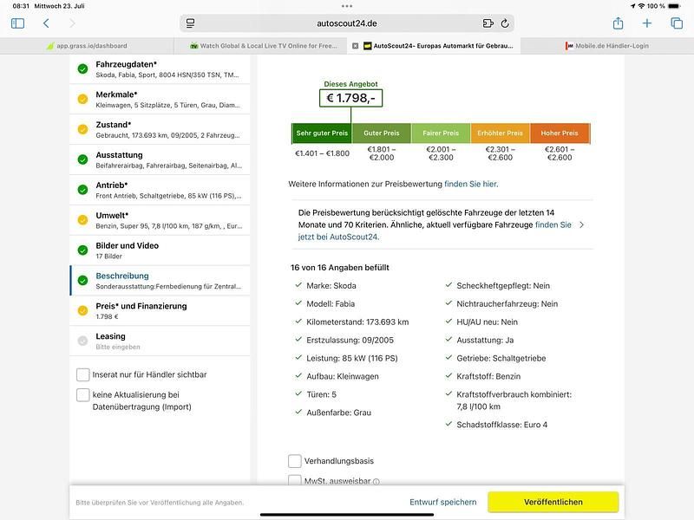Click the 'Scheckheftgepflegt: Nein' entry
694x520 pixels.
(503, 286)
